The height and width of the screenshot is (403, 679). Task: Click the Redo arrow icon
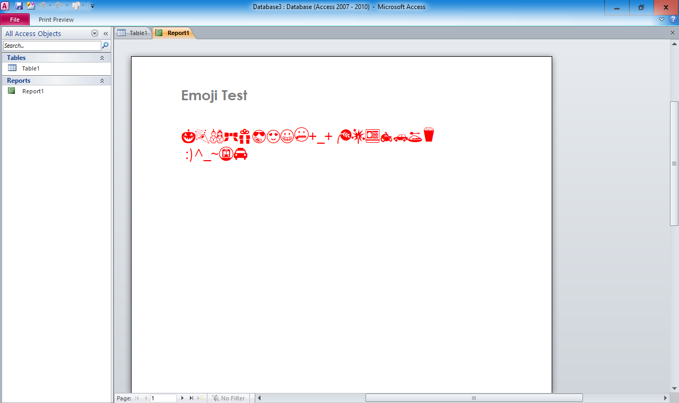coord(59,6)
